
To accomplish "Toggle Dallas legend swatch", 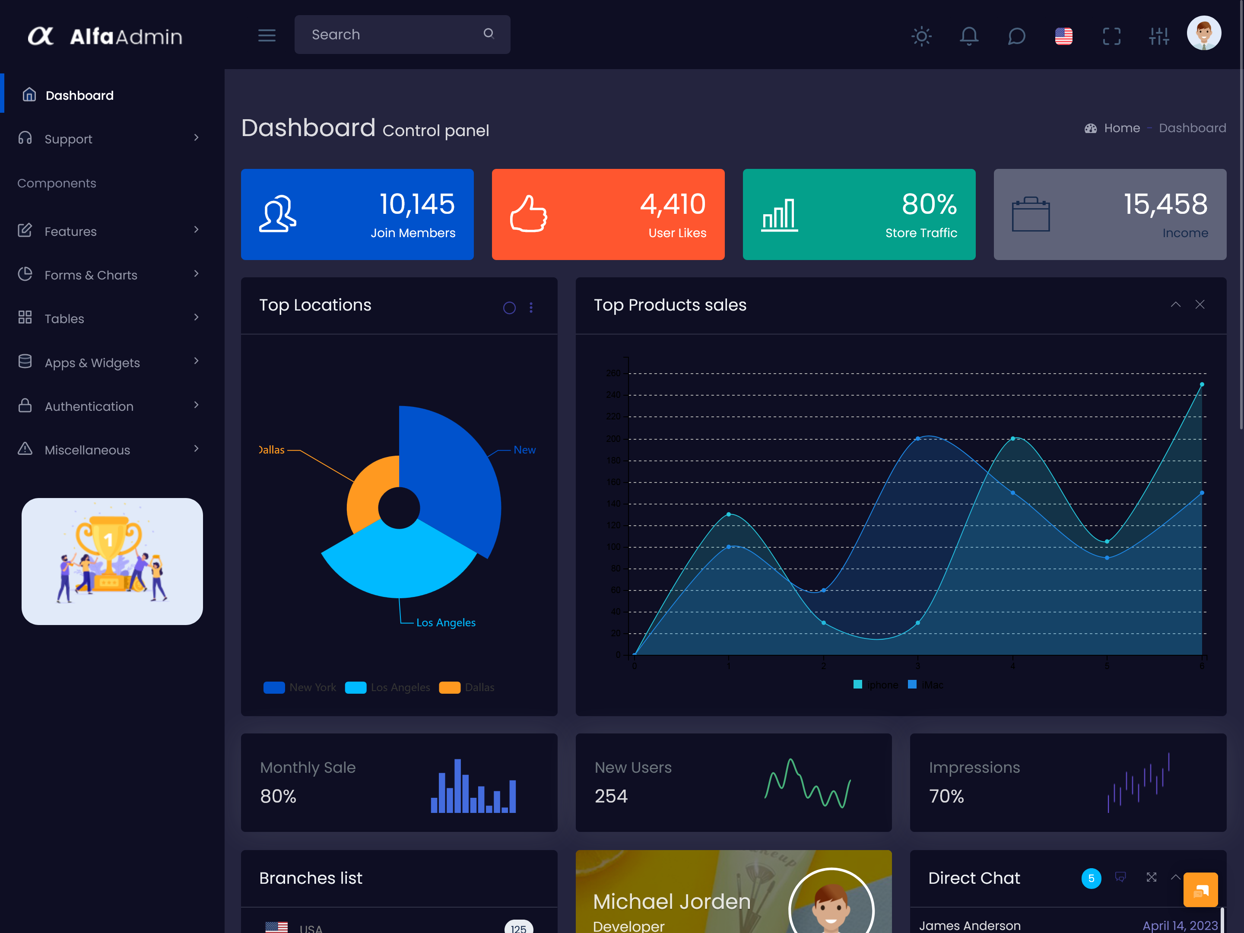I will [x=449, y=687].
